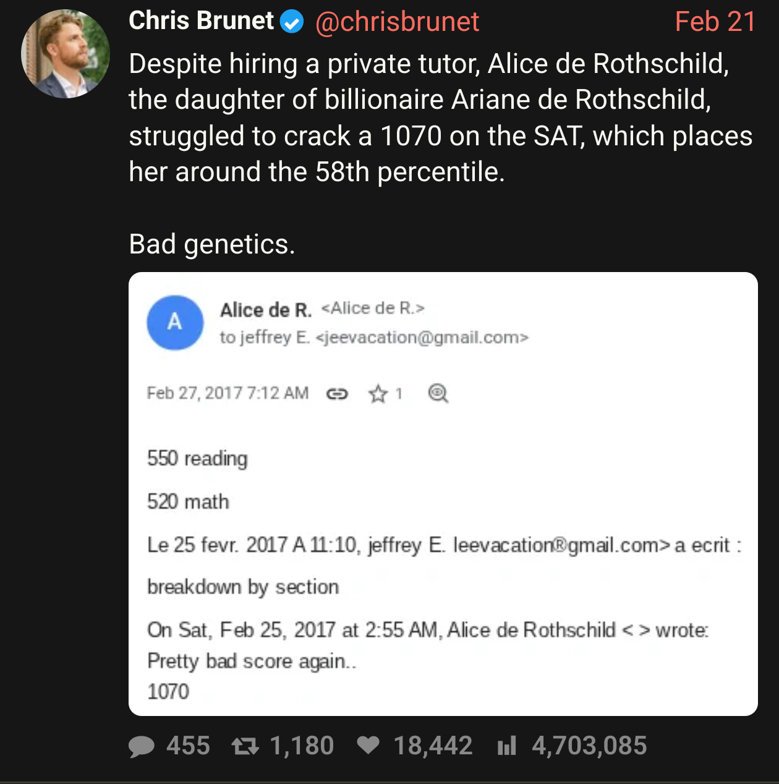Click the 18,442 likes count

coord(433,746)
